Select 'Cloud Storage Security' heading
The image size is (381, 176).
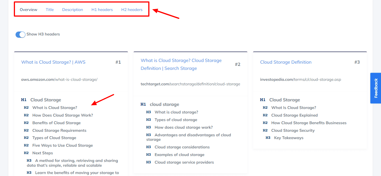293,130
